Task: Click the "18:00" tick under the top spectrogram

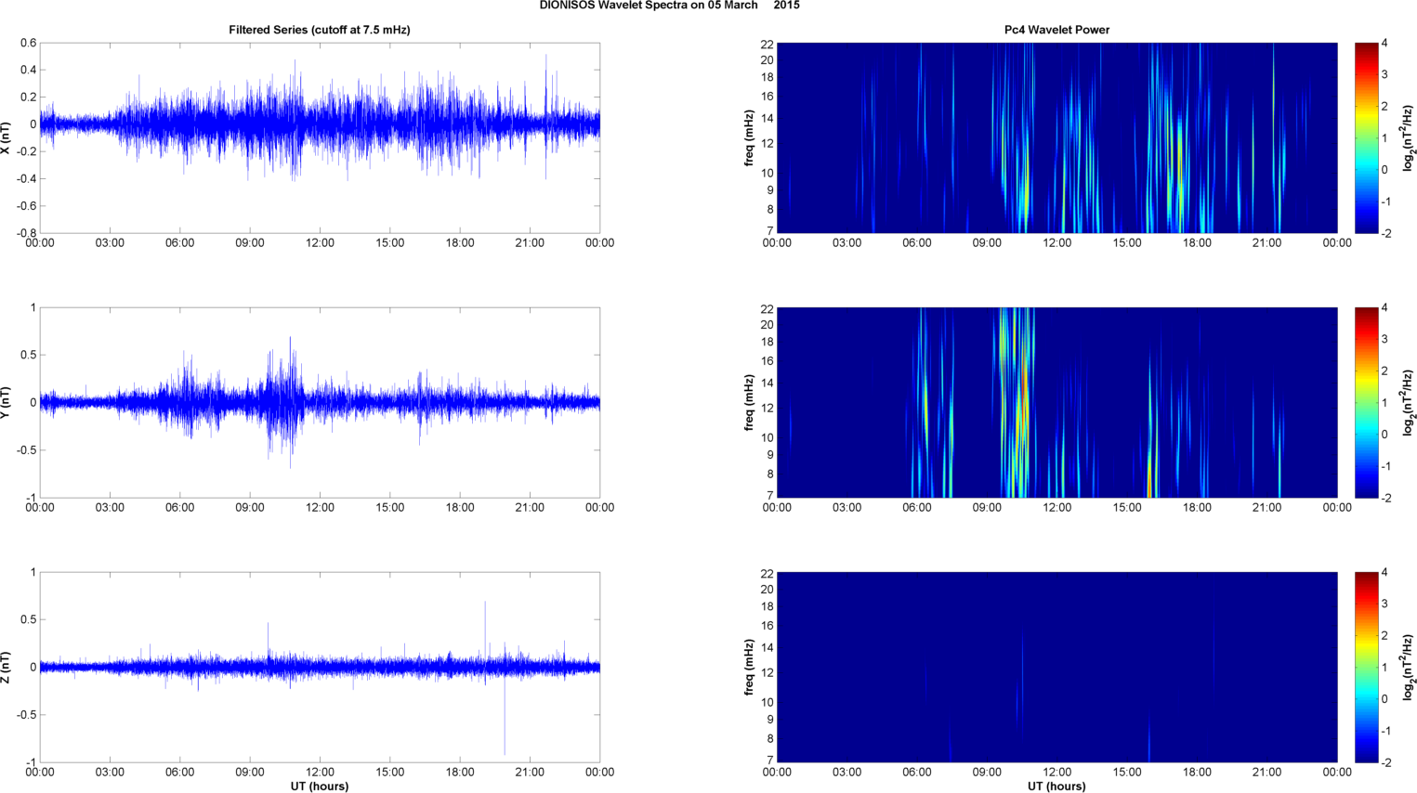Action: click(x=1197, y=243)
